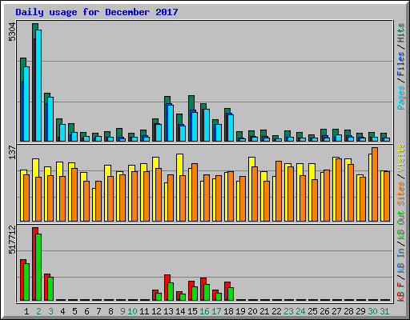
Task: Click day label "11" on the x-axis
Action: [144, 311]
